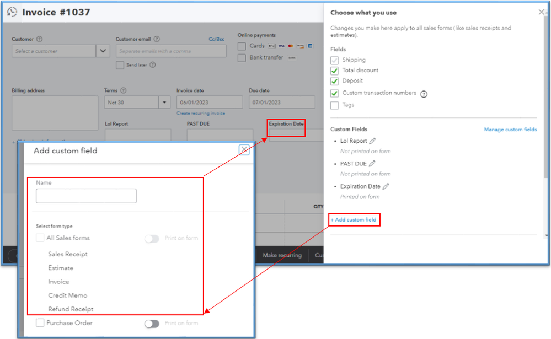551x339 pixels.
Task: Uncheck the Total discount checkbox
Action: [335, 71]
